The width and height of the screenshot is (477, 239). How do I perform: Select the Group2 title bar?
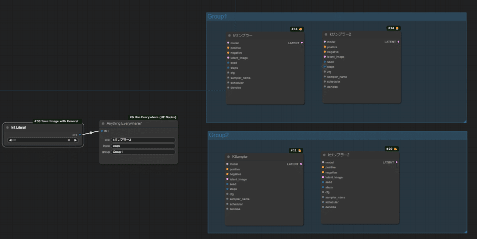(337, 135)
